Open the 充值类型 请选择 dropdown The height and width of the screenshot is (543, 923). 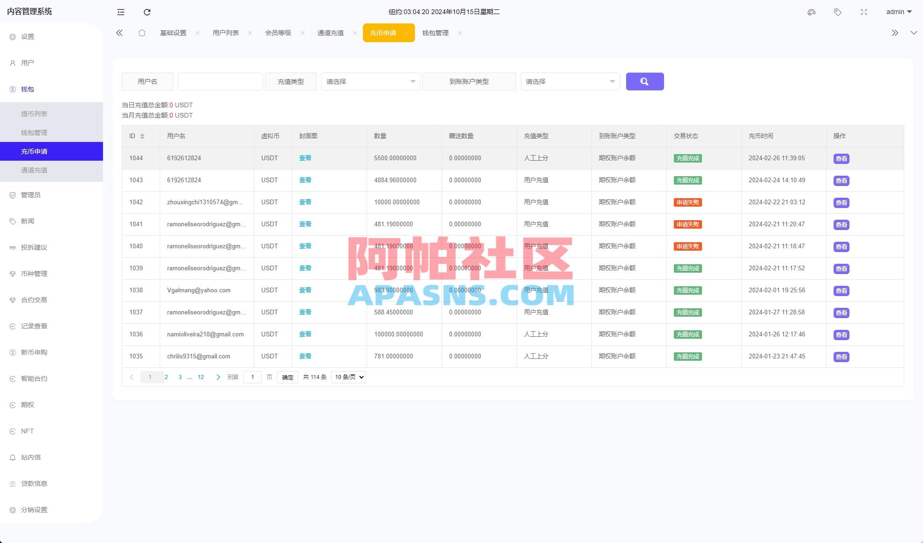click(x=370, y=81)
